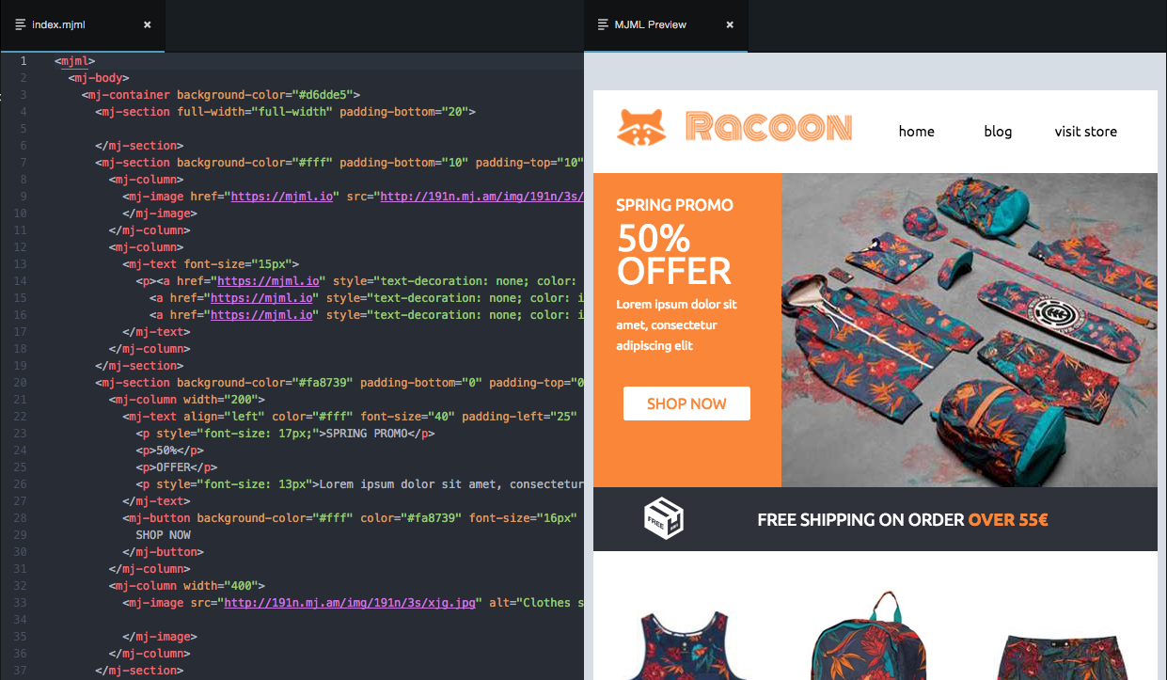
Task: Click the index.mjml file icon
Action: pos(21,25)
